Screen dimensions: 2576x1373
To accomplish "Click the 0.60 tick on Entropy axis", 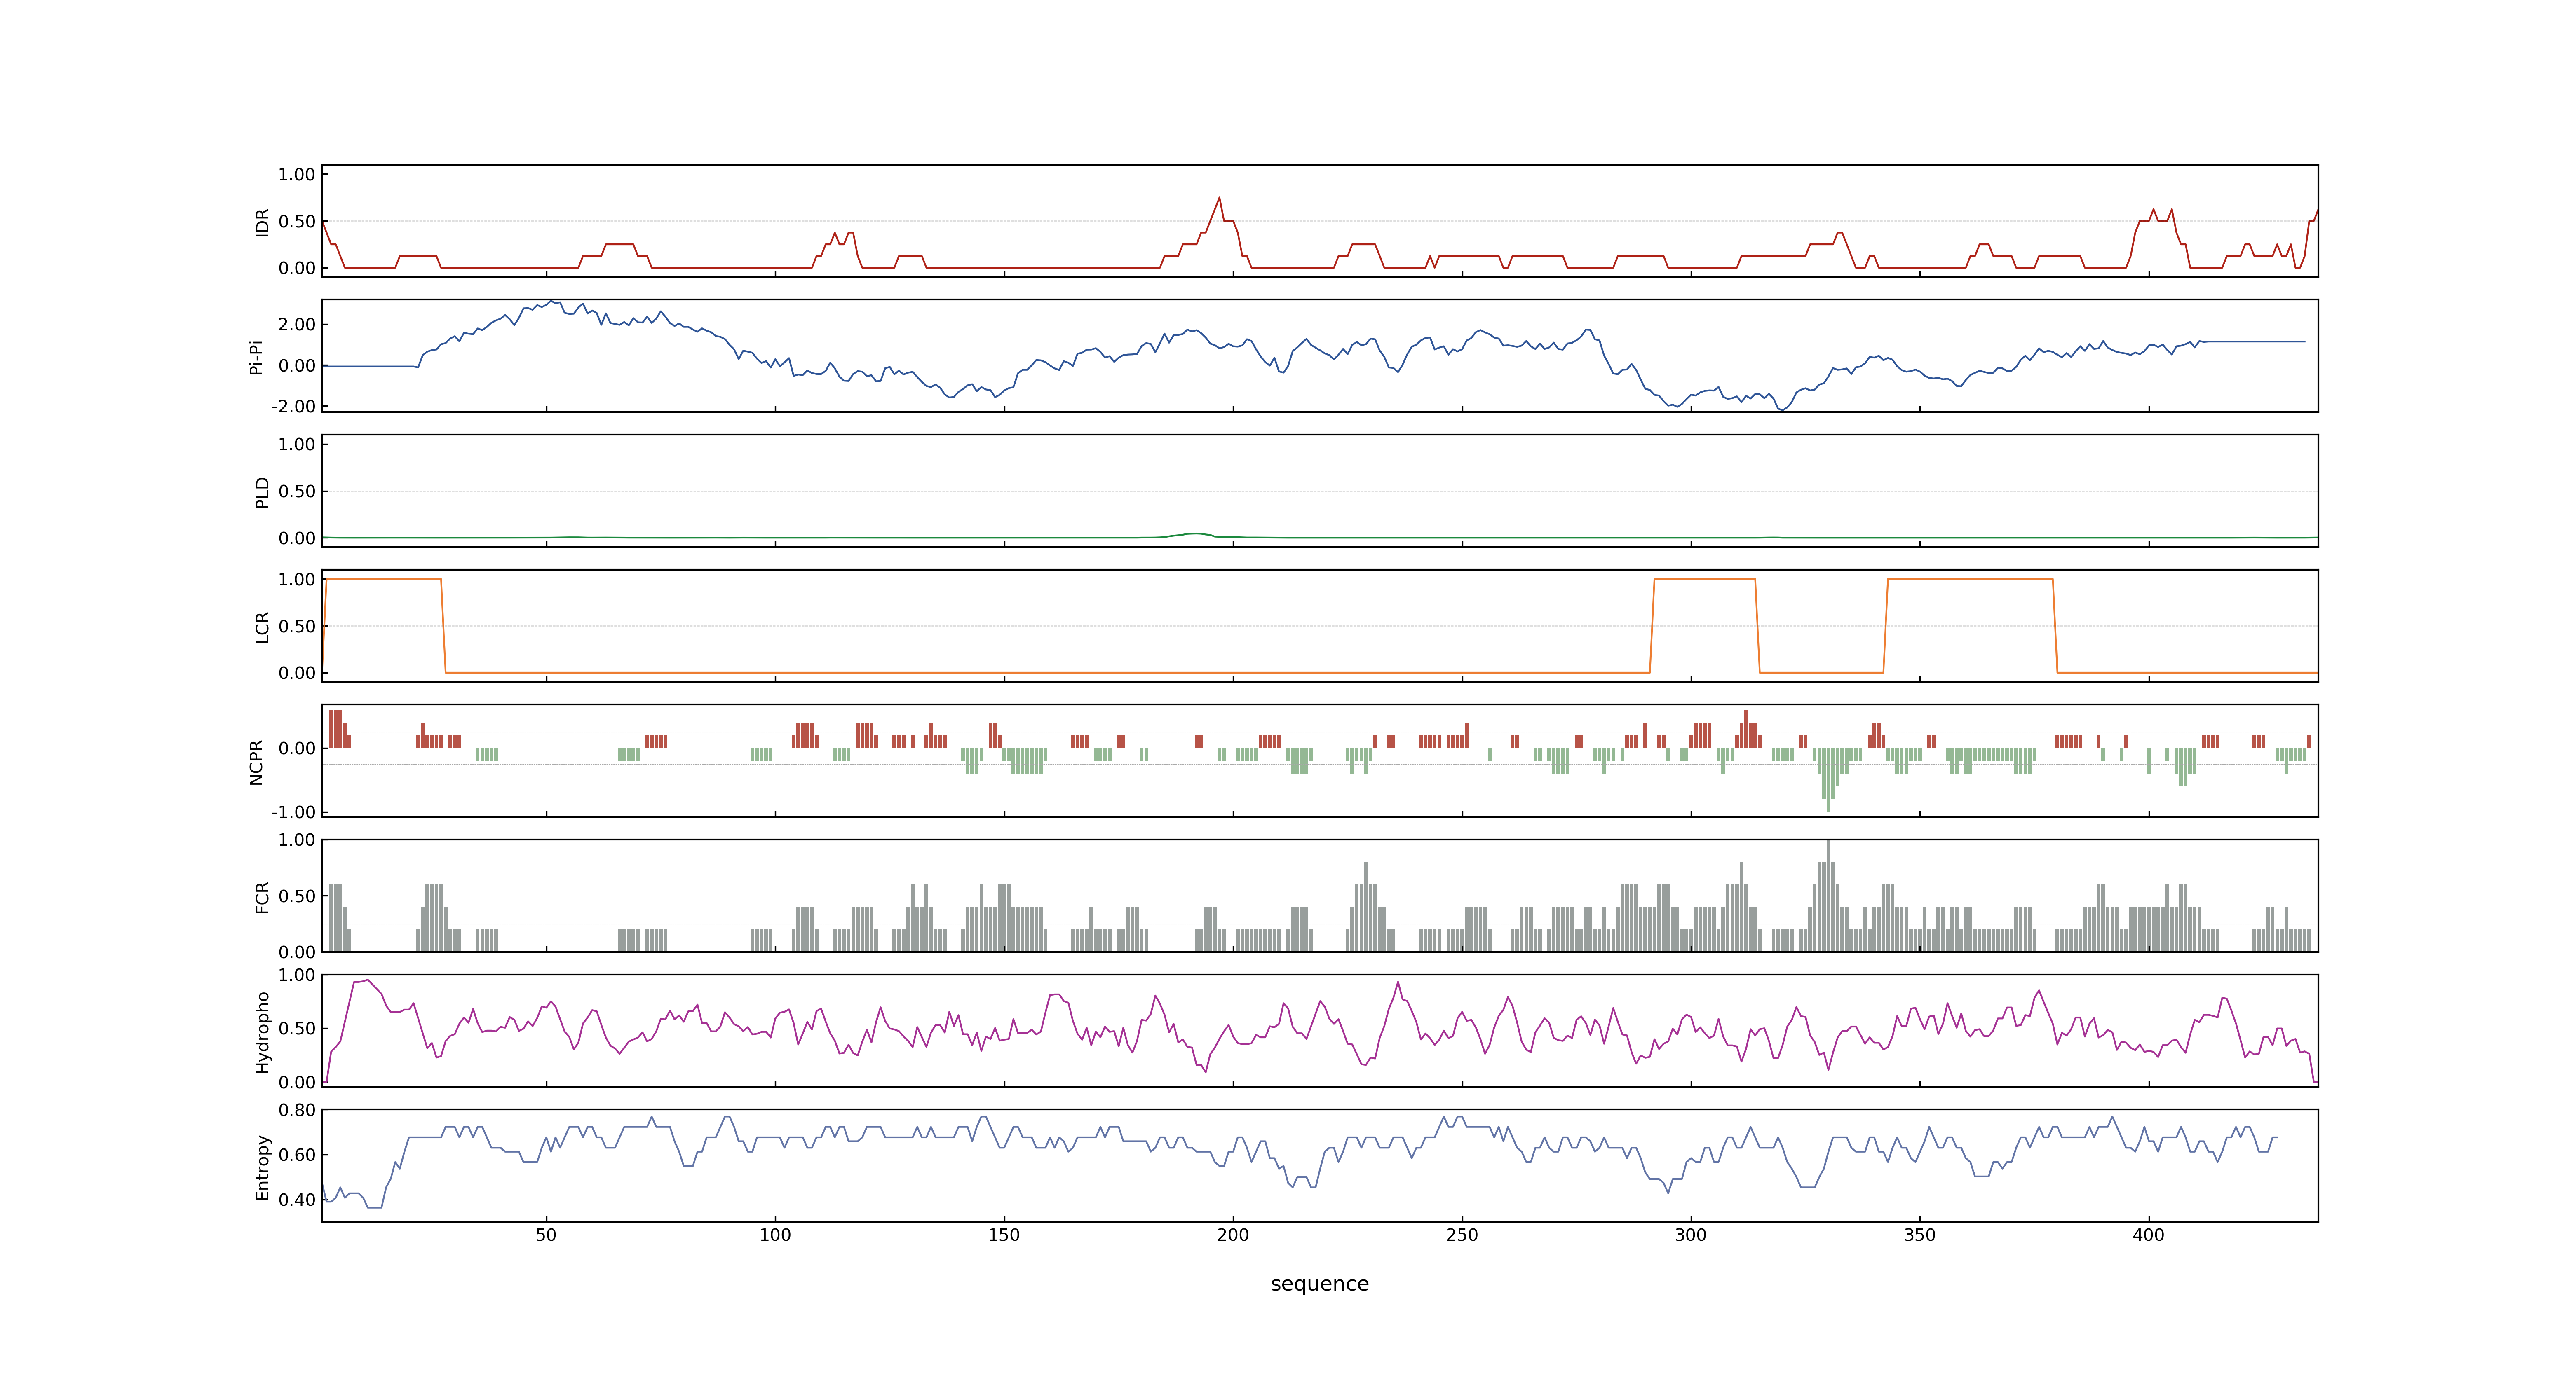I will pos(297,1155).
